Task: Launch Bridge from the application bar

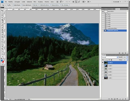Action: [x=58, y=2]
